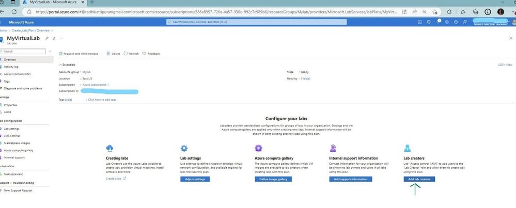516x208 pixels.
Task: Open Azure portal settings gear
Action: pos(447,22)
